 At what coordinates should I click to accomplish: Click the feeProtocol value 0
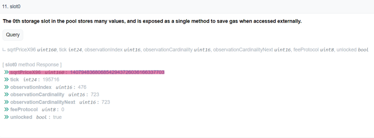[x=63, y=110]
